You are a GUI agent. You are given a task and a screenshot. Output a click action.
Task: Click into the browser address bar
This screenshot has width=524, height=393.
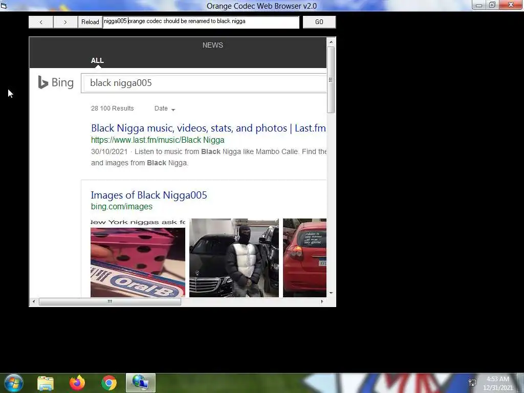(x=201, y=22)
